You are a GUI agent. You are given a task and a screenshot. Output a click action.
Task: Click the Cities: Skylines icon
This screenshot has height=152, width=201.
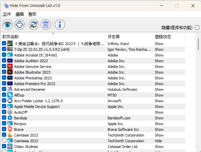(x=10, y=146)
